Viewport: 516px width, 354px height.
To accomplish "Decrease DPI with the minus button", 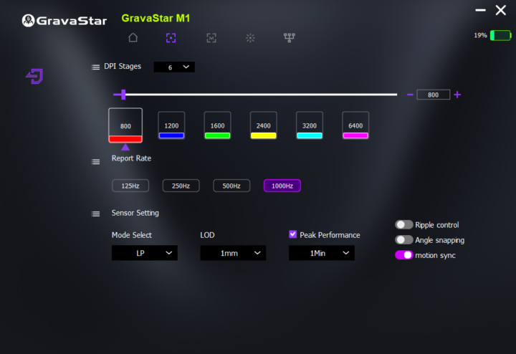I will (410, 95).
